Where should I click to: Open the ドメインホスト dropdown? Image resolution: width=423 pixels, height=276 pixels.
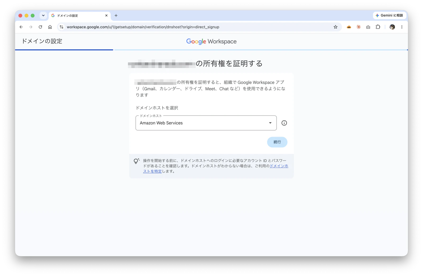coord(206,123)
